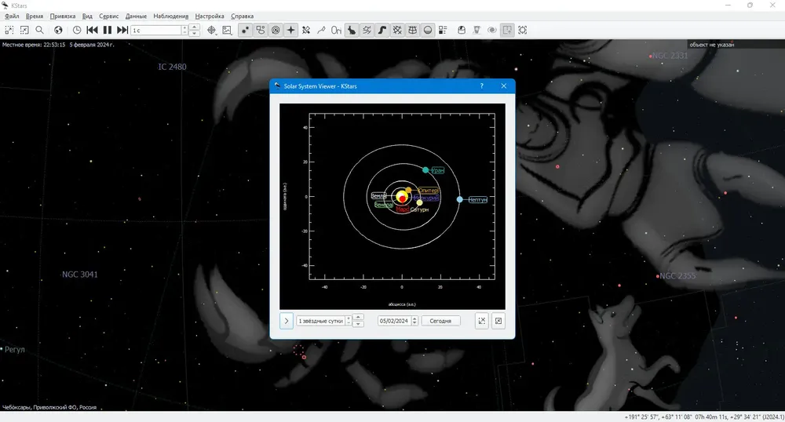Open the Наблюдения menu
785x422 pixels.
pos(170,16)
